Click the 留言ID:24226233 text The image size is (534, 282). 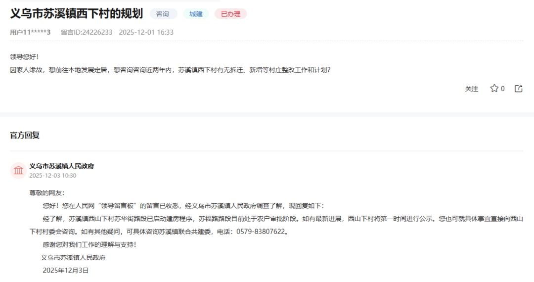(87, 32)
